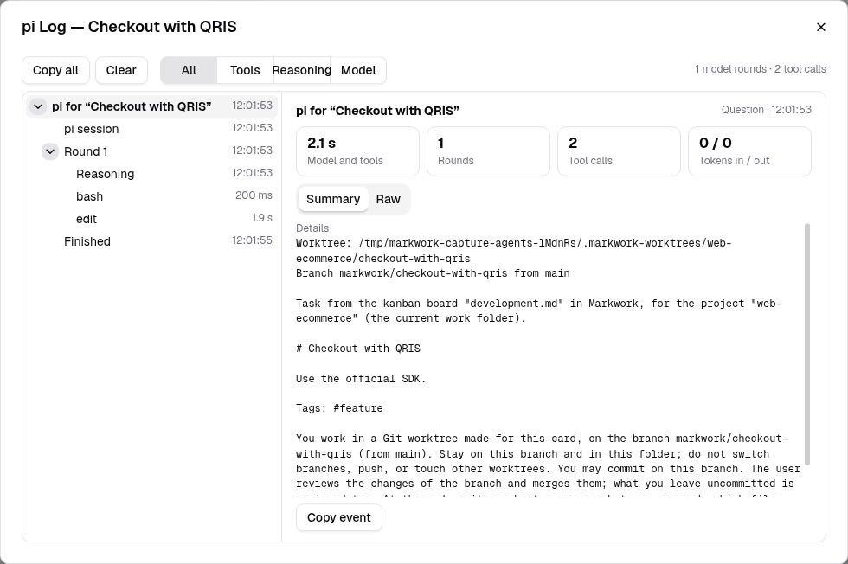848x564 pixels.
Task: Click the 2 Tool calls stat card
Action: coord(619,151)
